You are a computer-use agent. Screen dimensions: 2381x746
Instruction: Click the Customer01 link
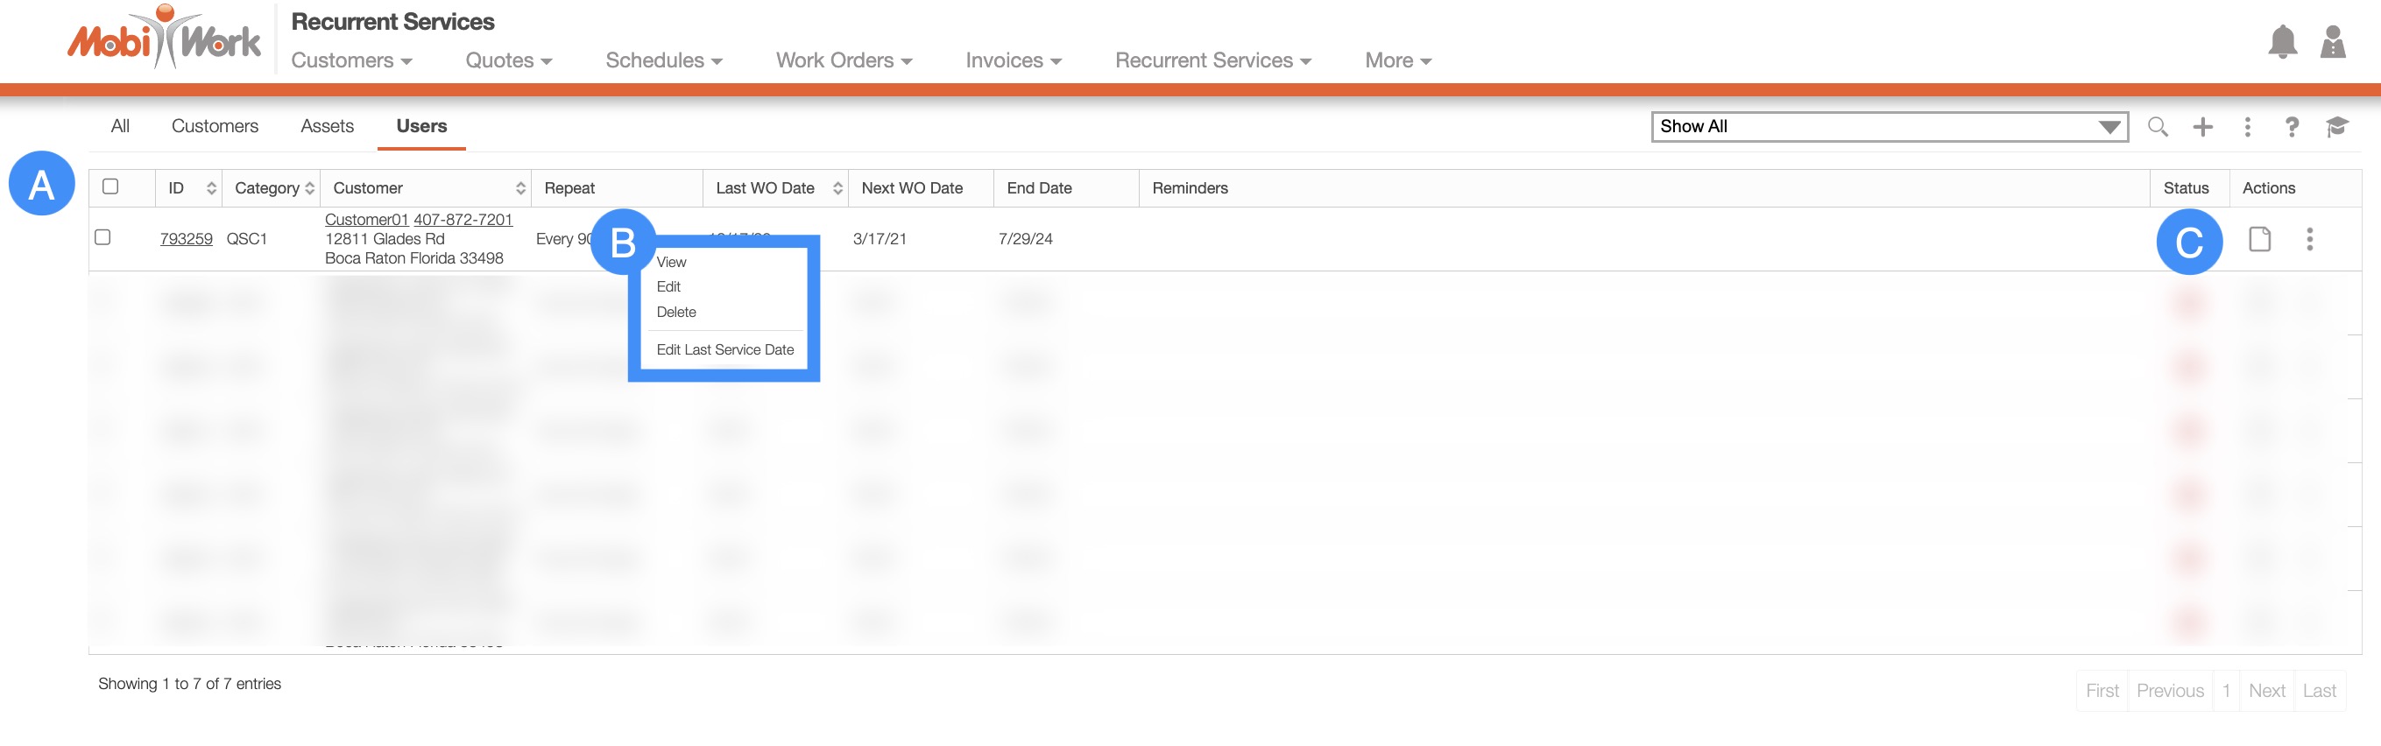[x=366, y=220]
